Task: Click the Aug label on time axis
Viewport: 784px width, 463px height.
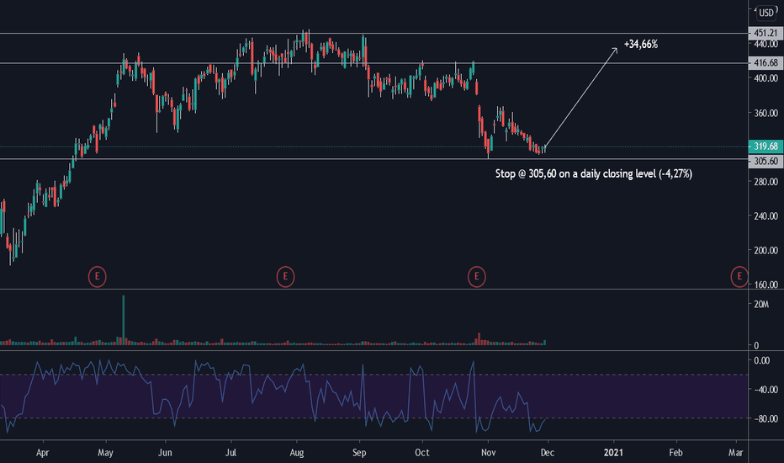Action: coord(297,453)
